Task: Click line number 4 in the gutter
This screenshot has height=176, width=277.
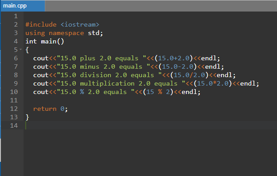Action: [x=16, y=41]
